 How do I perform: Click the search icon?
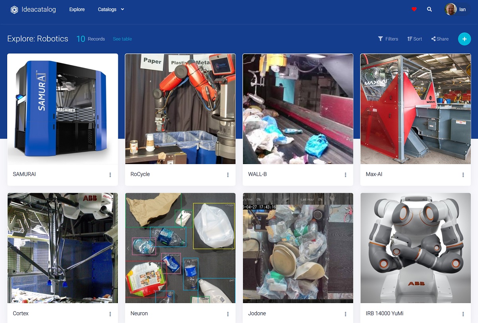429,9
